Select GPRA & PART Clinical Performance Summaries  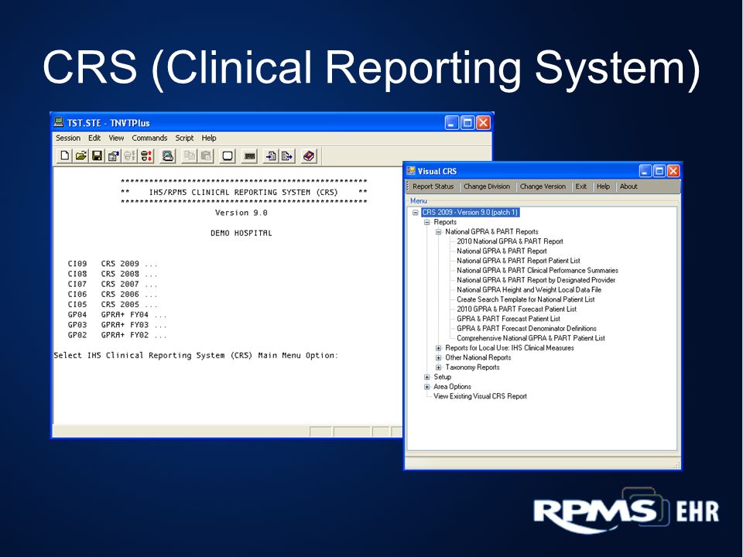(x=537, y=271)
